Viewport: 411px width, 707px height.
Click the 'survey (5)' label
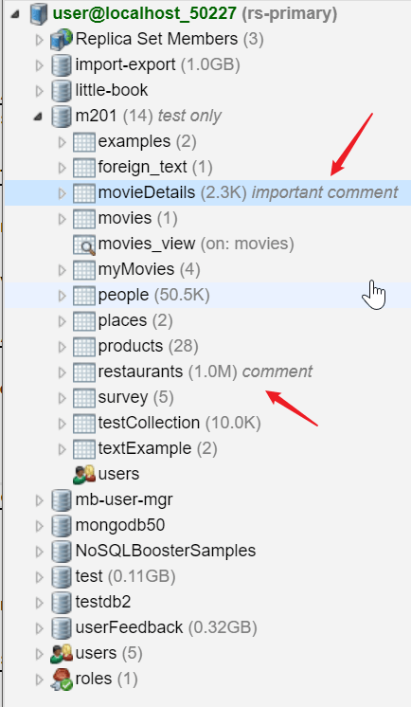[136, 398]
